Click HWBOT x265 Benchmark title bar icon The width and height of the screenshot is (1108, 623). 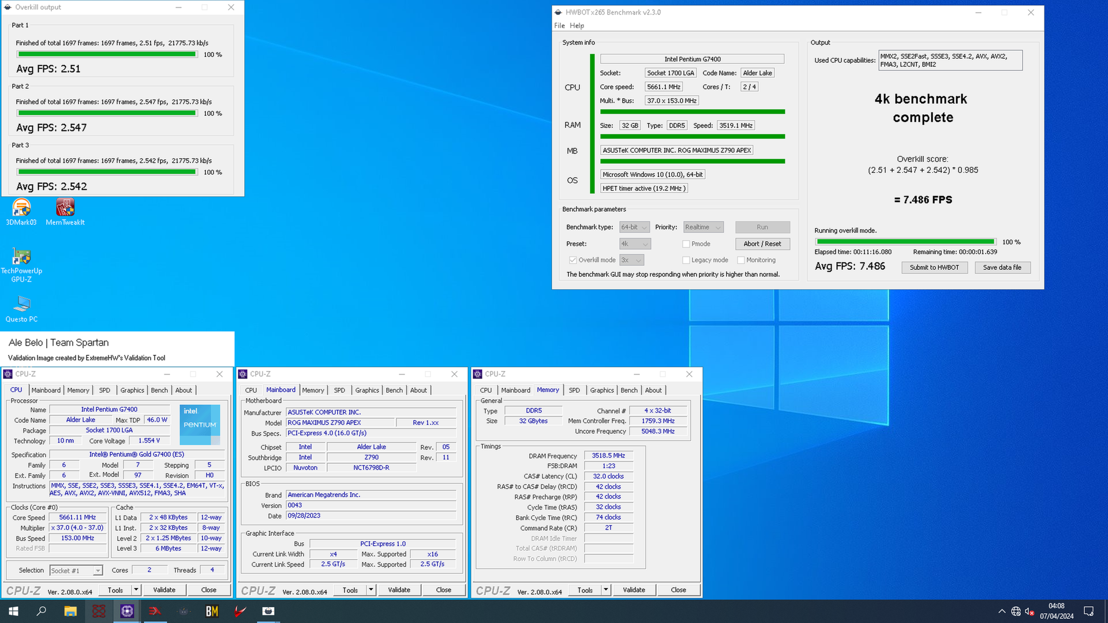coord(558,12)
